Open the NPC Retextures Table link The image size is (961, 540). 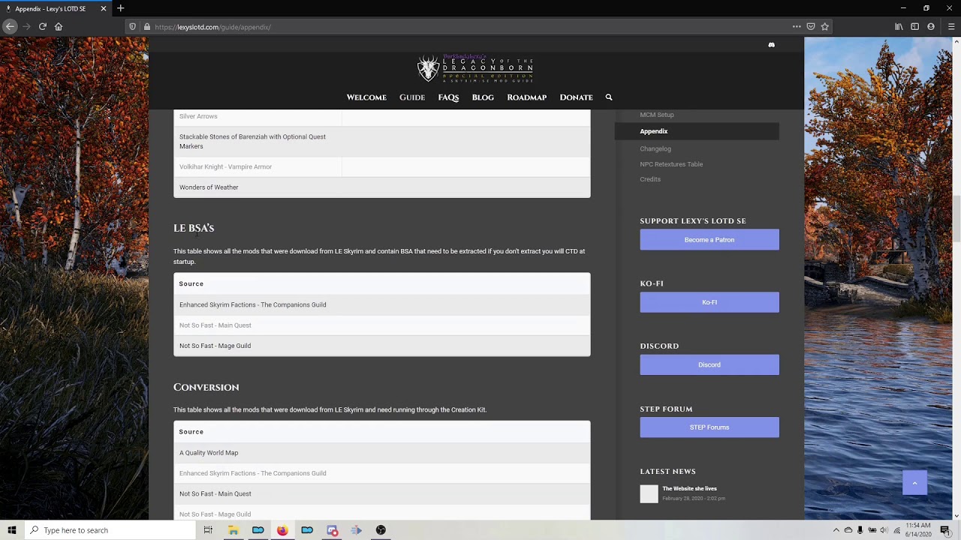(671, 164)
